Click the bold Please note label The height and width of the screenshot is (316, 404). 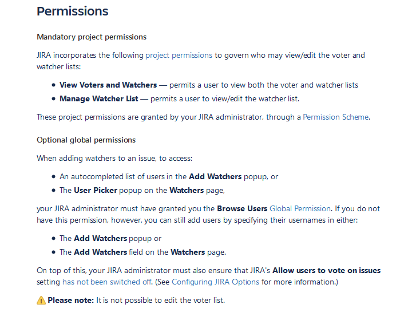70,301
